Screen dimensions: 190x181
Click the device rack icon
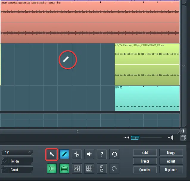pyautogui.click(x=102, y=168)
